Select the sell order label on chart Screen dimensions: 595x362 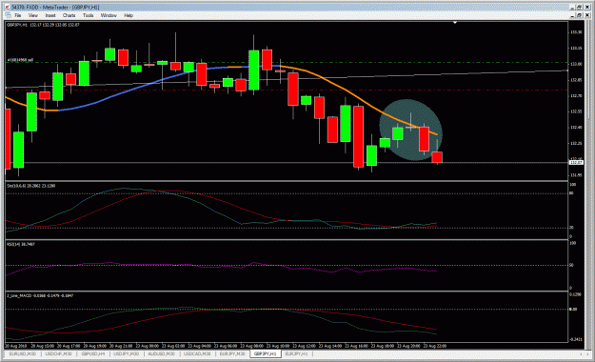coord(21,60)
